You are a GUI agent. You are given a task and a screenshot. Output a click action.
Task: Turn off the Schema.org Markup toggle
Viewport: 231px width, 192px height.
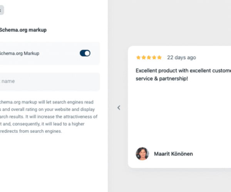point(85,53)
